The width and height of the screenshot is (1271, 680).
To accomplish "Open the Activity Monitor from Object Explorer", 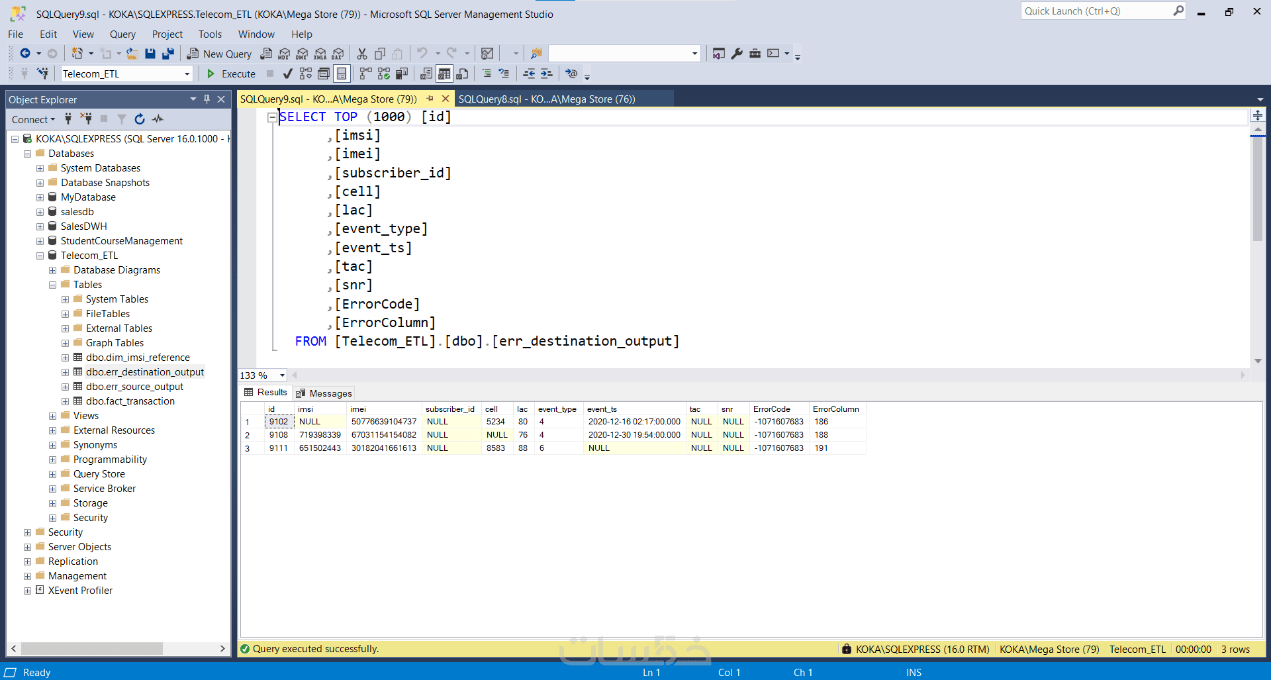I will [x=158, y=119].
